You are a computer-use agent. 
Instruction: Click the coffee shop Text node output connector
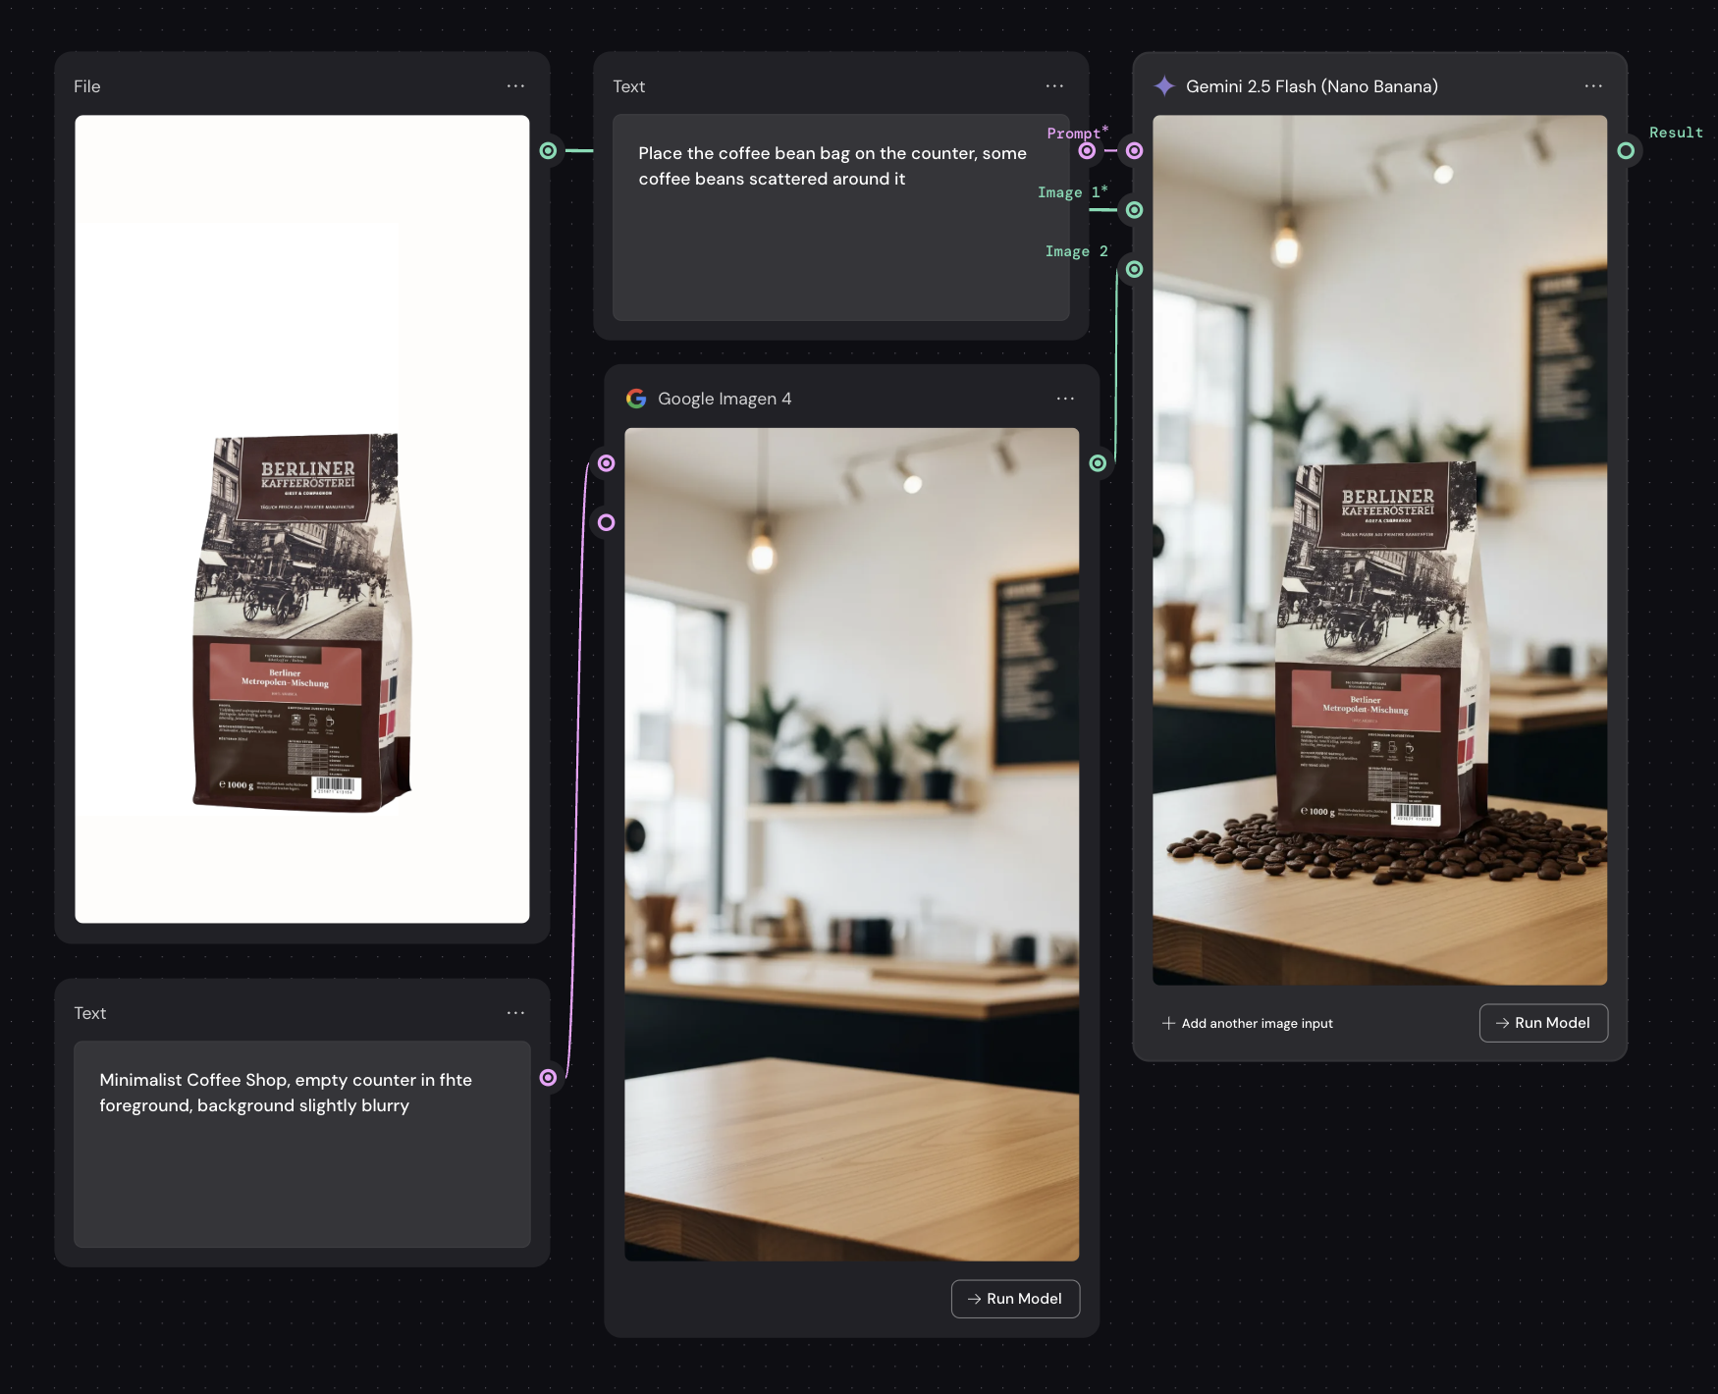pyautogui.click(x=549, y=1077)
